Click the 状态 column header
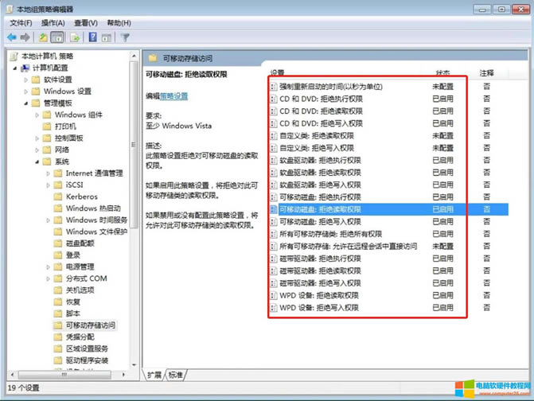 click(x=442, y=72)
